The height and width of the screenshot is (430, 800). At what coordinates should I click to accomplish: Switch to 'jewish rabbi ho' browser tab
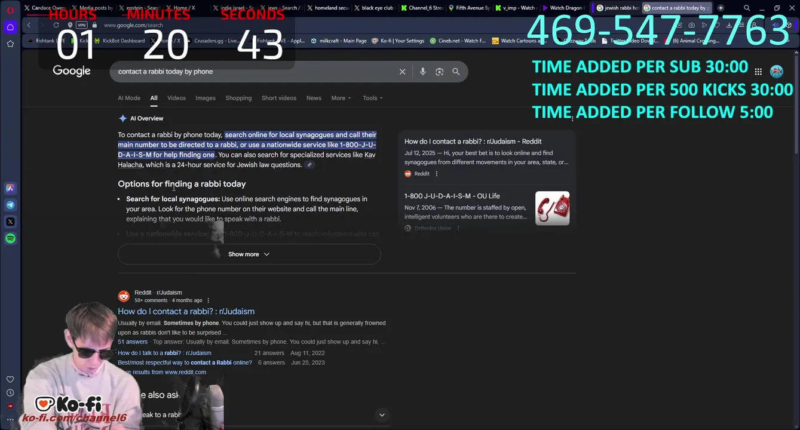pyautogui.click(x=618, y=8)
